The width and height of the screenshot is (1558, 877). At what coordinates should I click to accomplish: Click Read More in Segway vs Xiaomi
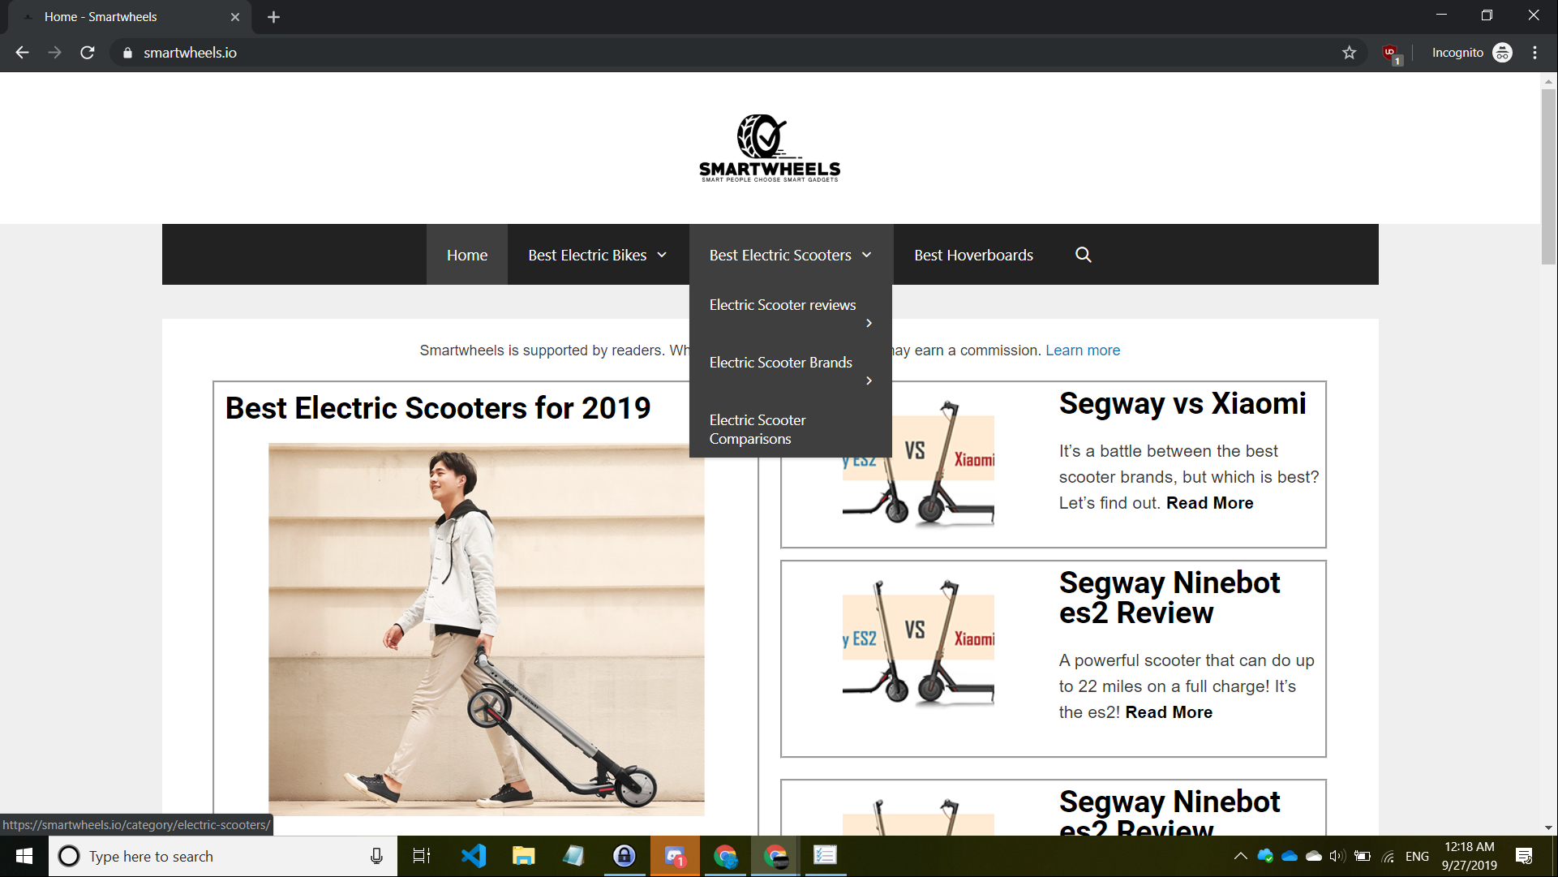(1209, 503)
